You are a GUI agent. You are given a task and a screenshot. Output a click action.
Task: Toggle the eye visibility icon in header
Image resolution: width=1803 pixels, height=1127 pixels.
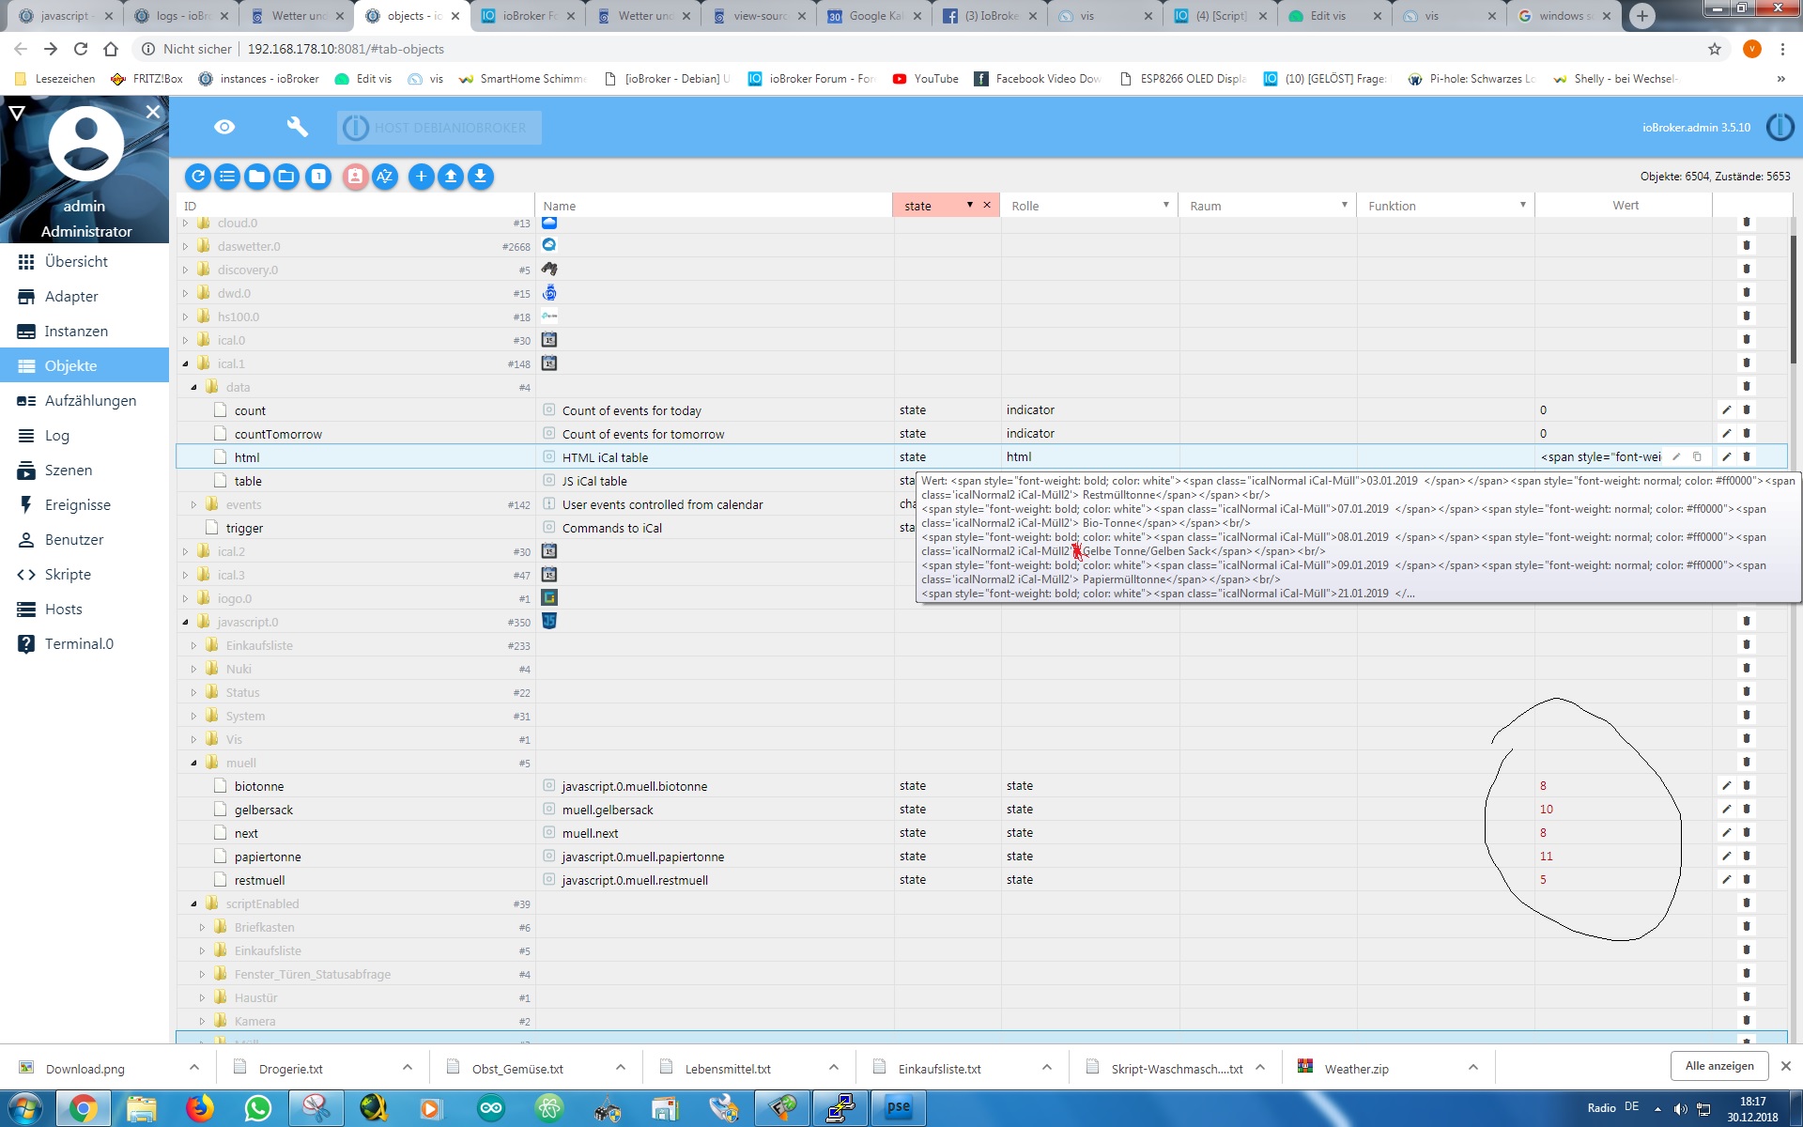pos(224,127)
